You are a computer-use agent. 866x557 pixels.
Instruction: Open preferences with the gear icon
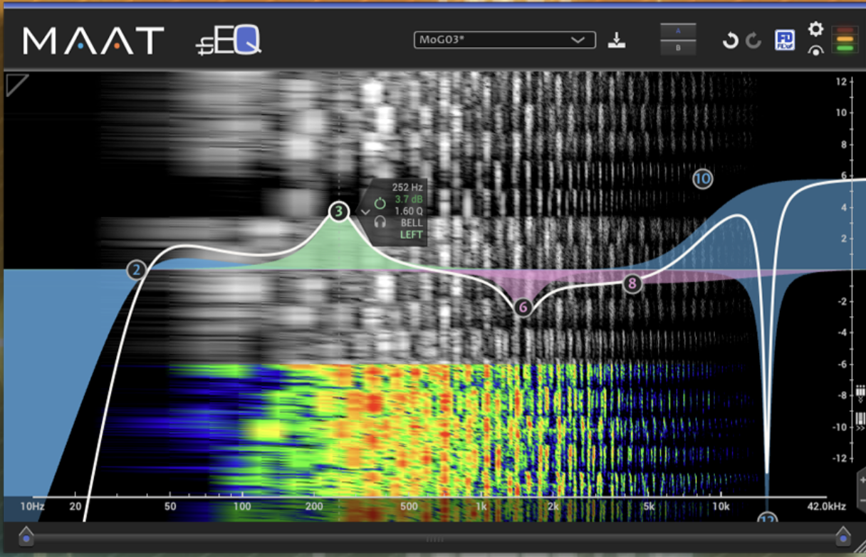[816, 29]
